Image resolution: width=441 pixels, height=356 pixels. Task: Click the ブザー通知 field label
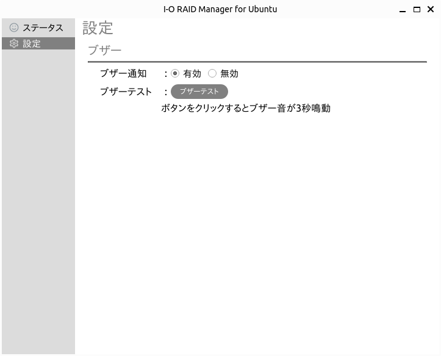[x=123, y=73]
